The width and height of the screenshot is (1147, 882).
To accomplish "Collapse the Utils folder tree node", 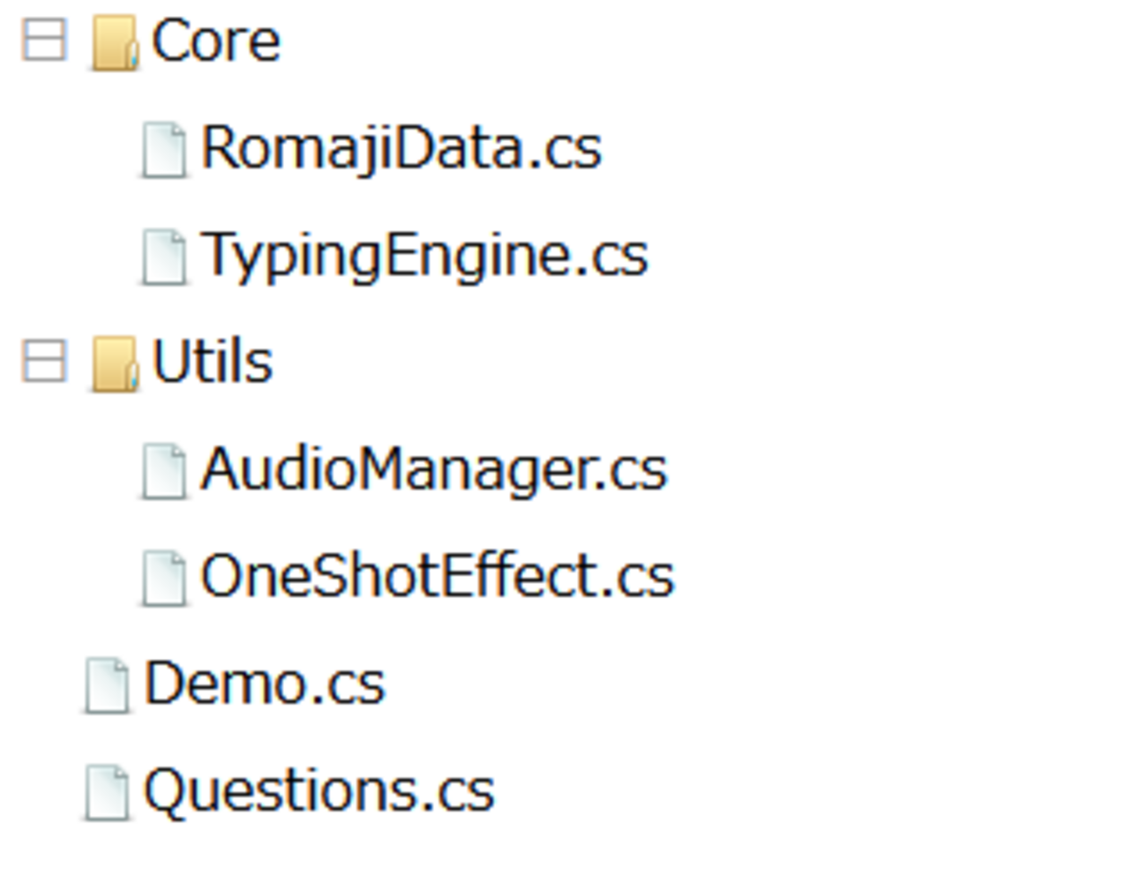I will (x=44, y=362).
